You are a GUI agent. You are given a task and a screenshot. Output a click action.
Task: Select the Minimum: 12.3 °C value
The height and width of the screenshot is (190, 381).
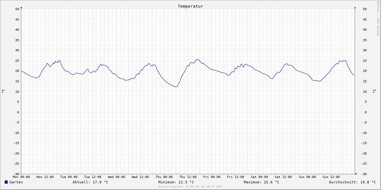point(176,182)
